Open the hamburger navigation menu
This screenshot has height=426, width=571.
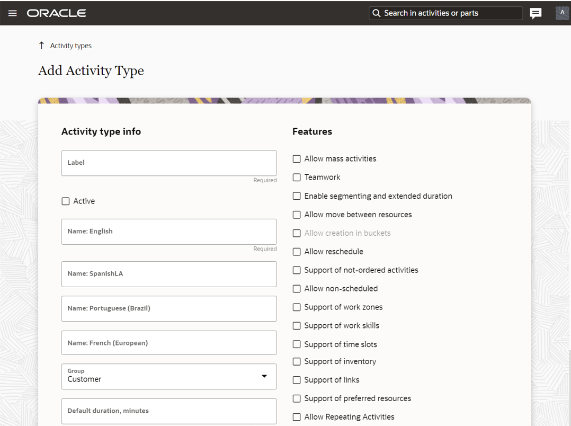pyautogui.click(x=13, y=13)
